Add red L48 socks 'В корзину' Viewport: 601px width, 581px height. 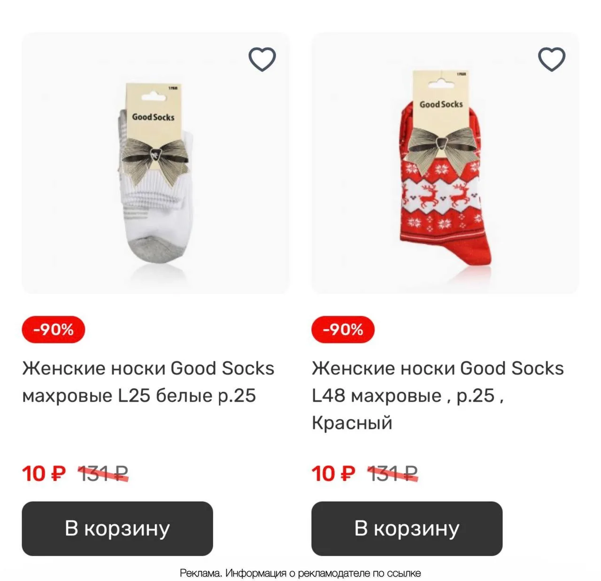pyautogui.click(x=407, y=528)
